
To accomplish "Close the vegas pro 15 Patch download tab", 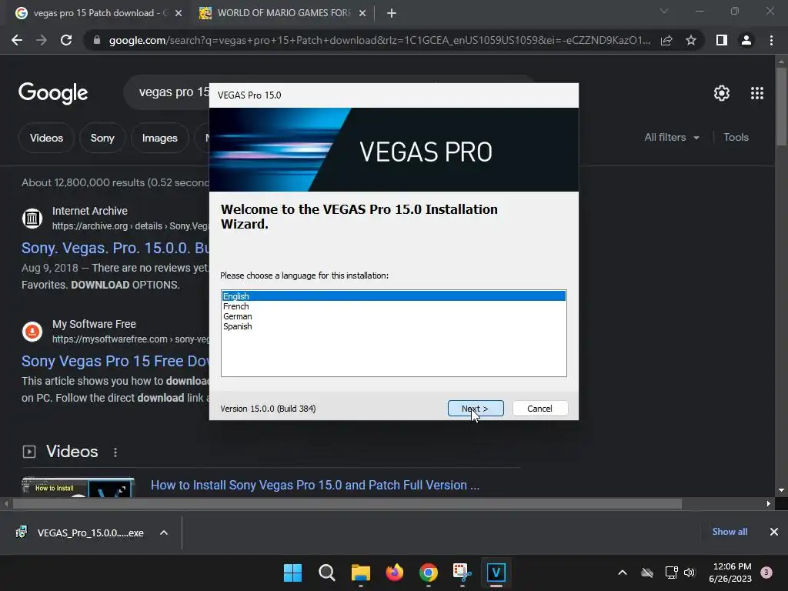I will [179, 13].
